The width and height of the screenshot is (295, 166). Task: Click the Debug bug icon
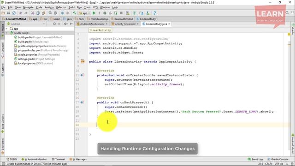[105, 13]
